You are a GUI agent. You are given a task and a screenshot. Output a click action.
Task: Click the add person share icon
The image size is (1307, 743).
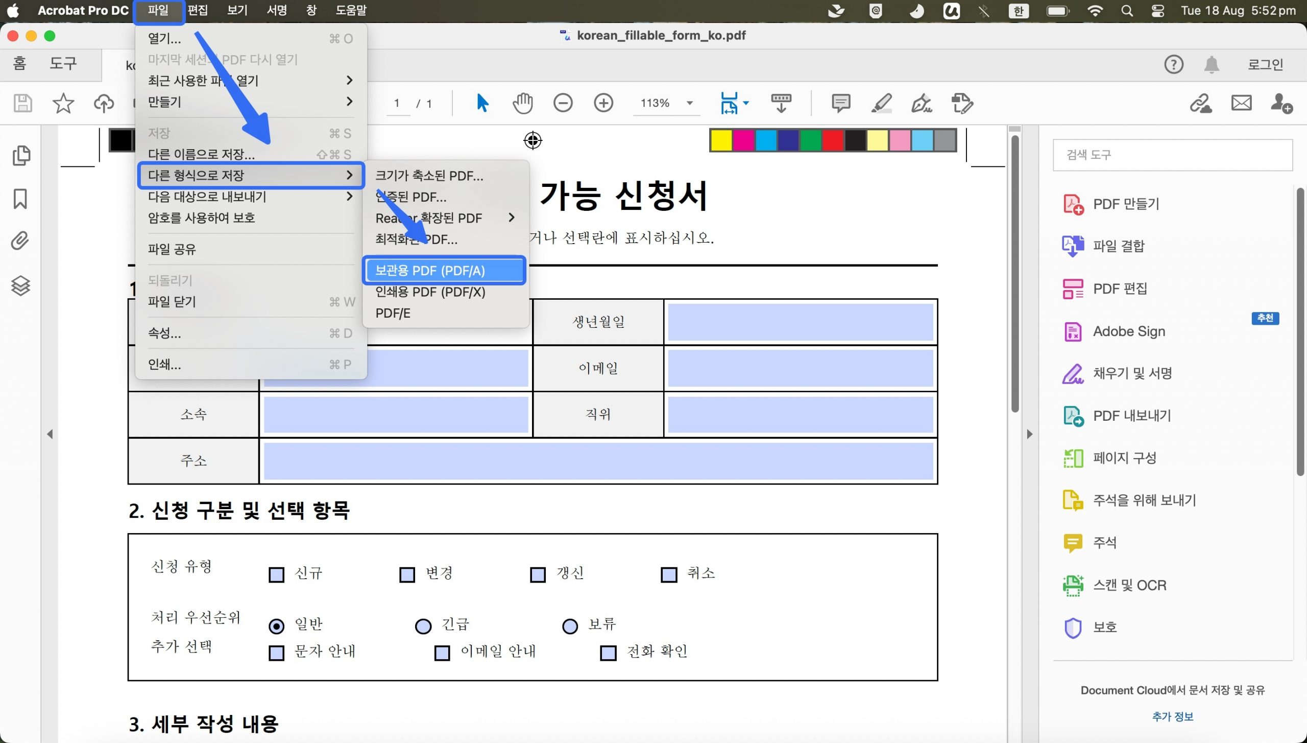pos(1281,103)
